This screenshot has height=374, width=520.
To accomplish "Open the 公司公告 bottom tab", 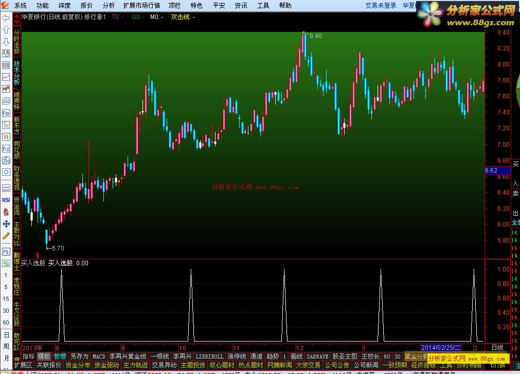I will coord(337,365).
